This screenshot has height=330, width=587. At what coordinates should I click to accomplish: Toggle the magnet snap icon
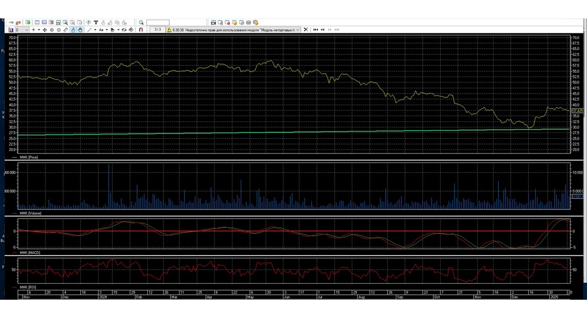[141, 30]
